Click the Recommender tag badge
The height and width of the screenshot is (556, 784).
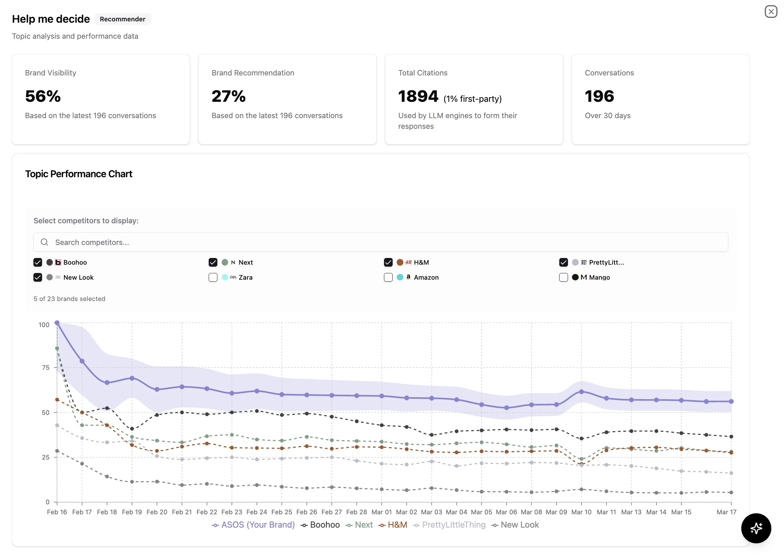pyautogui.click(x=122, y=19)
